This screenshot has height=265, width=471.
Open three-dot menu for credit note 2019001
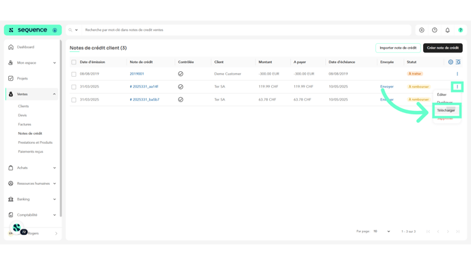[457, 74]
